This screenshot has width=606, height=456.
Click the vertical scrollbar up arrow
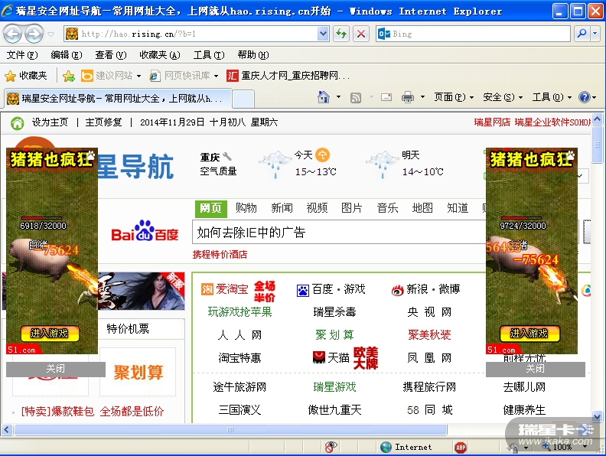(x=597, y=119)
